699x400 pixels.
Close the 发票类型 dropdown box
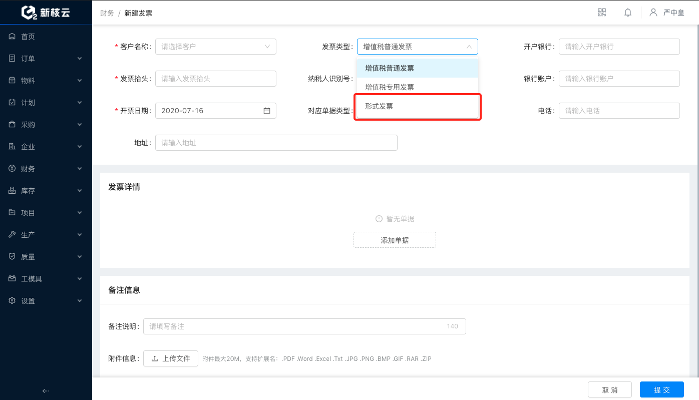pos(418,47)
